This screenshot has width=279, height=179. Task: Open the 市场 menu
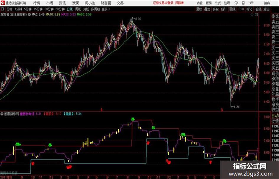pyautogui.click(x=50, y=3)
